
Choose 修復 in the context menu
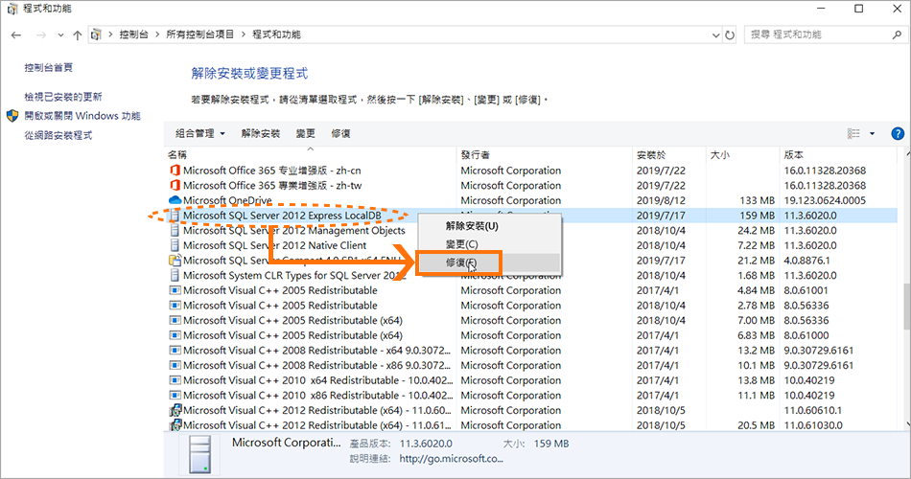tap(489, 263)
